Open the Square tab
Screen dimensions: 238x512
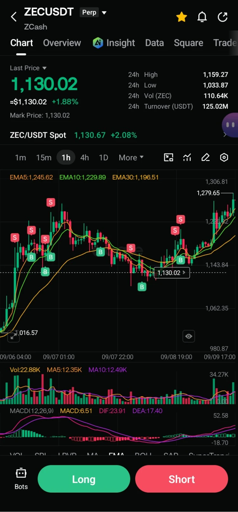tap(188, 43)
